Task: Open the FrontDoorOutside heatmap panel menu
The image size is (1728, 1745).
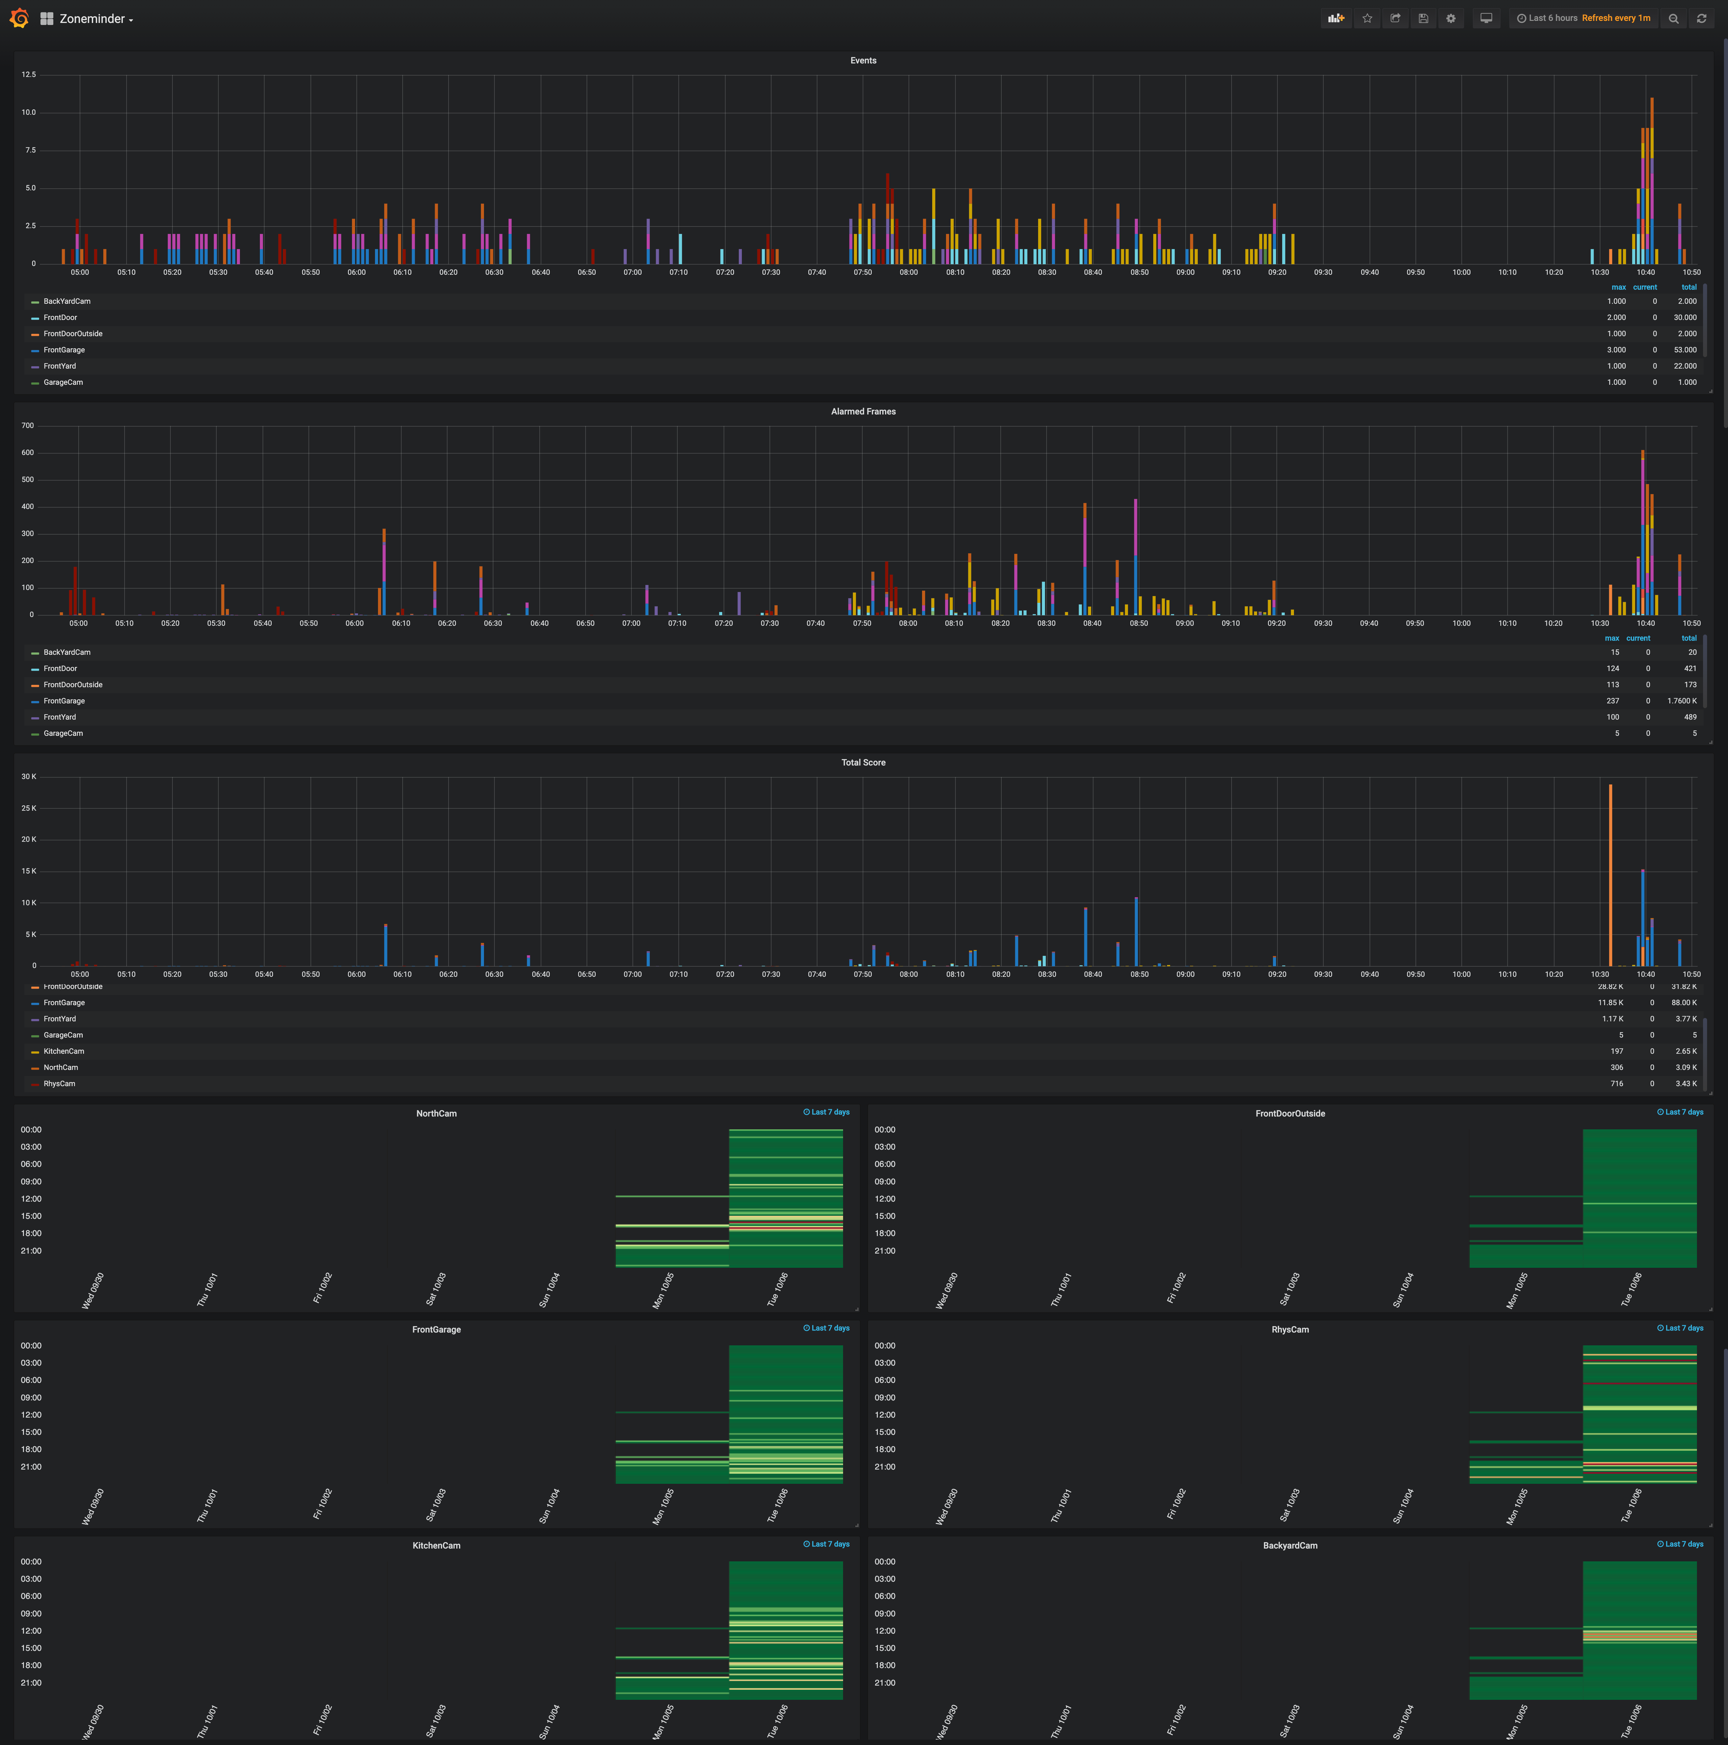Action: click(x=1290, y=1113)
